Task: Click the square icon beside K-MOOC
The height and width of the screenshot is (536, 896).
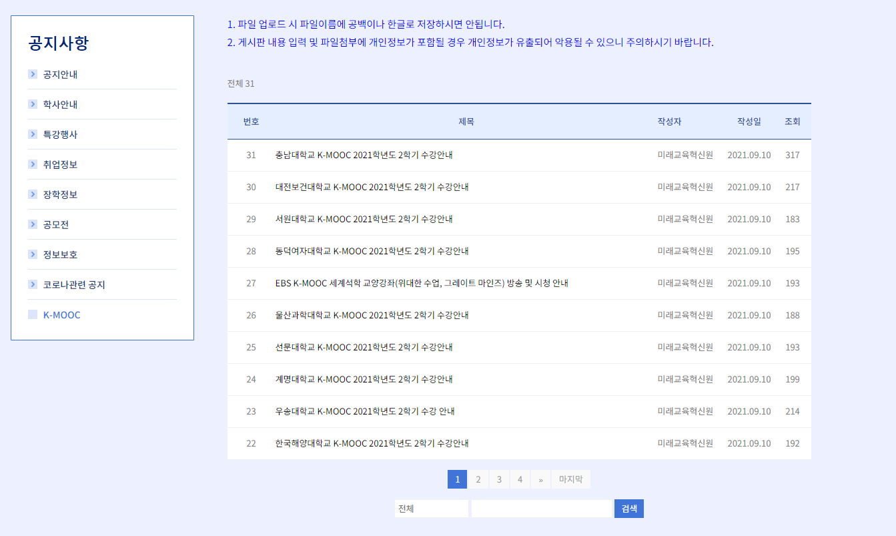Action: tap(32, 314)
